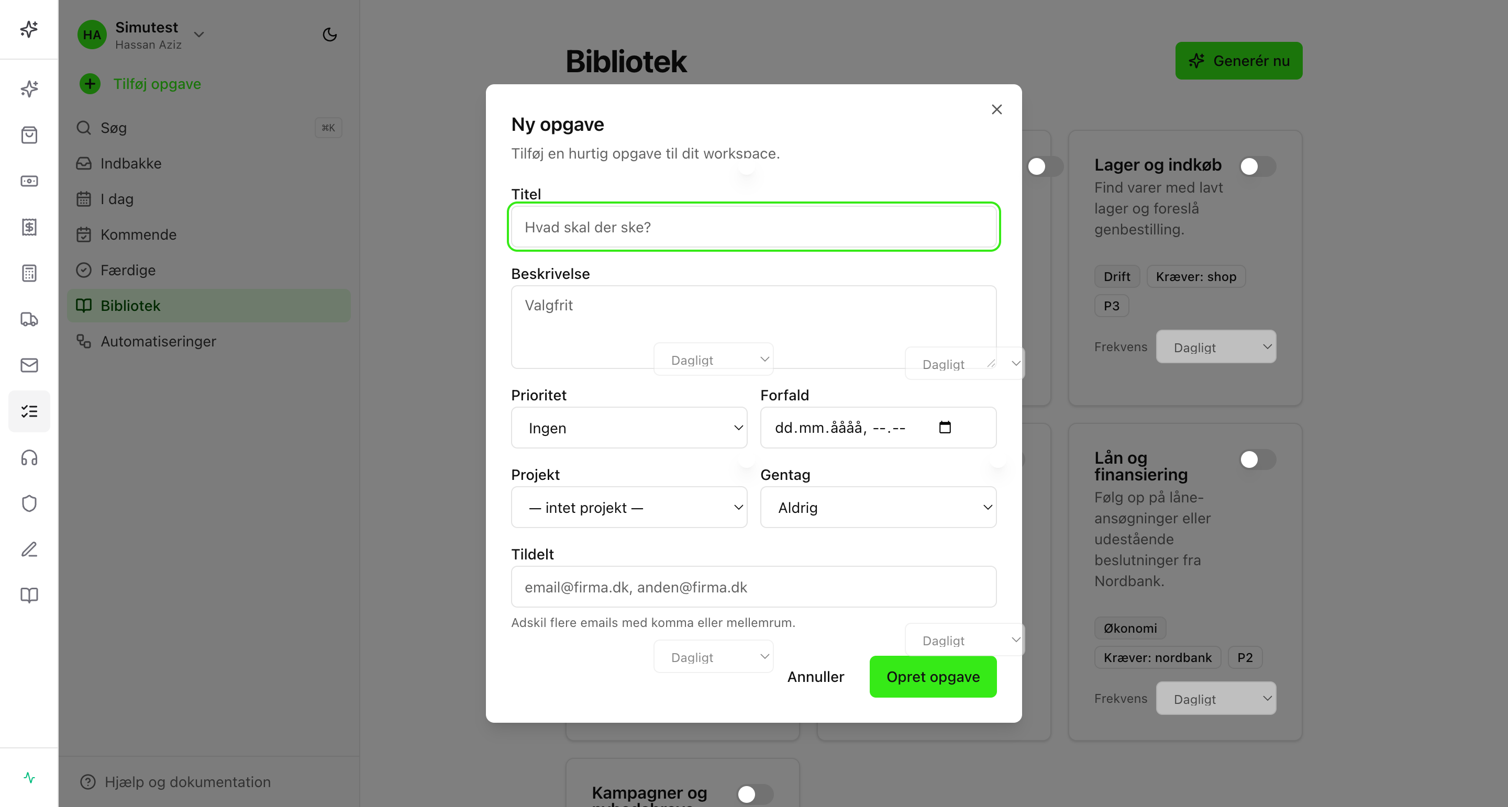Open Frekvens dropdown in Lager og indkøb card

point(1216,347)
